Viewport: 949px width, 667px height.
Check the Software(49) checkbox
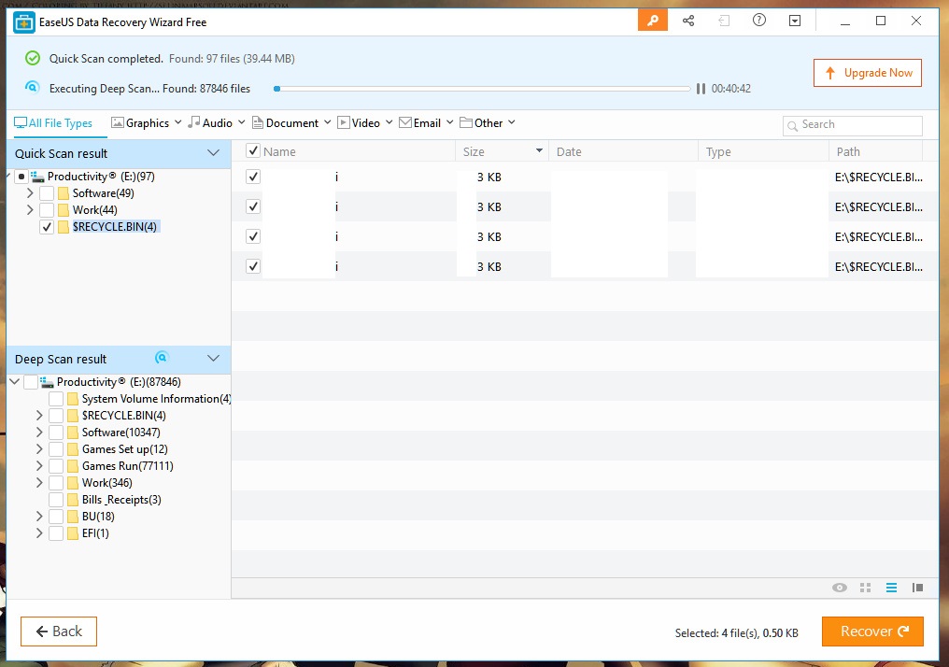[47, 193]
